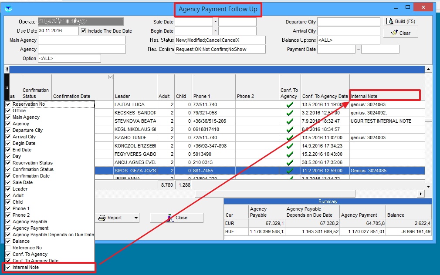
Task: Click the Clear broom icon
Action: [394, 33]
